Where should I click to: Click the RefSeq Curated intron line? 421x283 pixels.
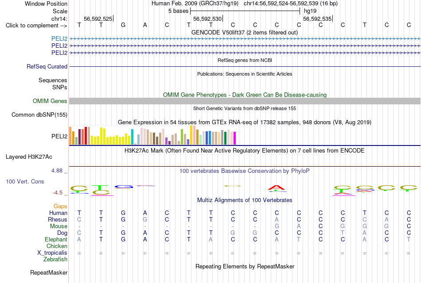pyautogui.click(x=245, y=66)
